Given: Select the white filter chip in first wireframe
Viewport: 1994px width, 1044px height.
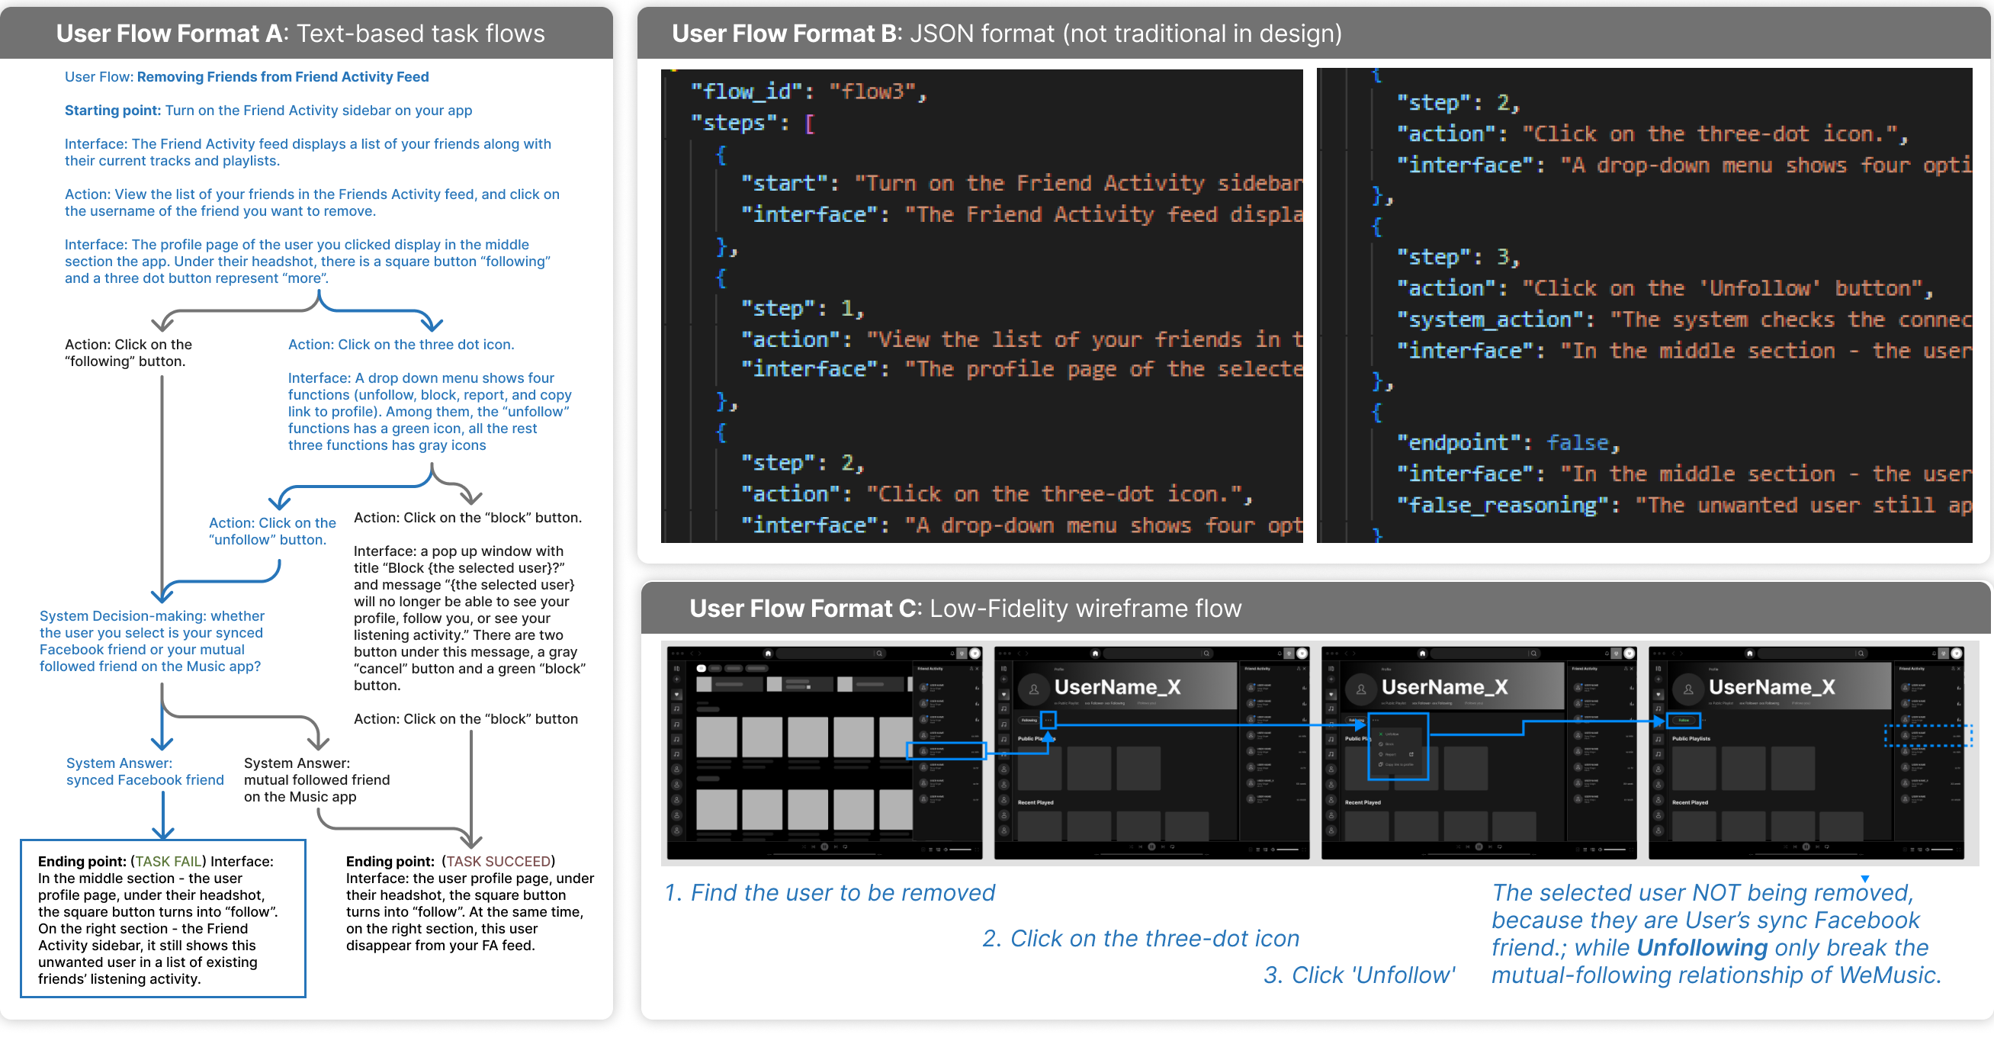Looking at the screenshot, I should click(702, 669).
